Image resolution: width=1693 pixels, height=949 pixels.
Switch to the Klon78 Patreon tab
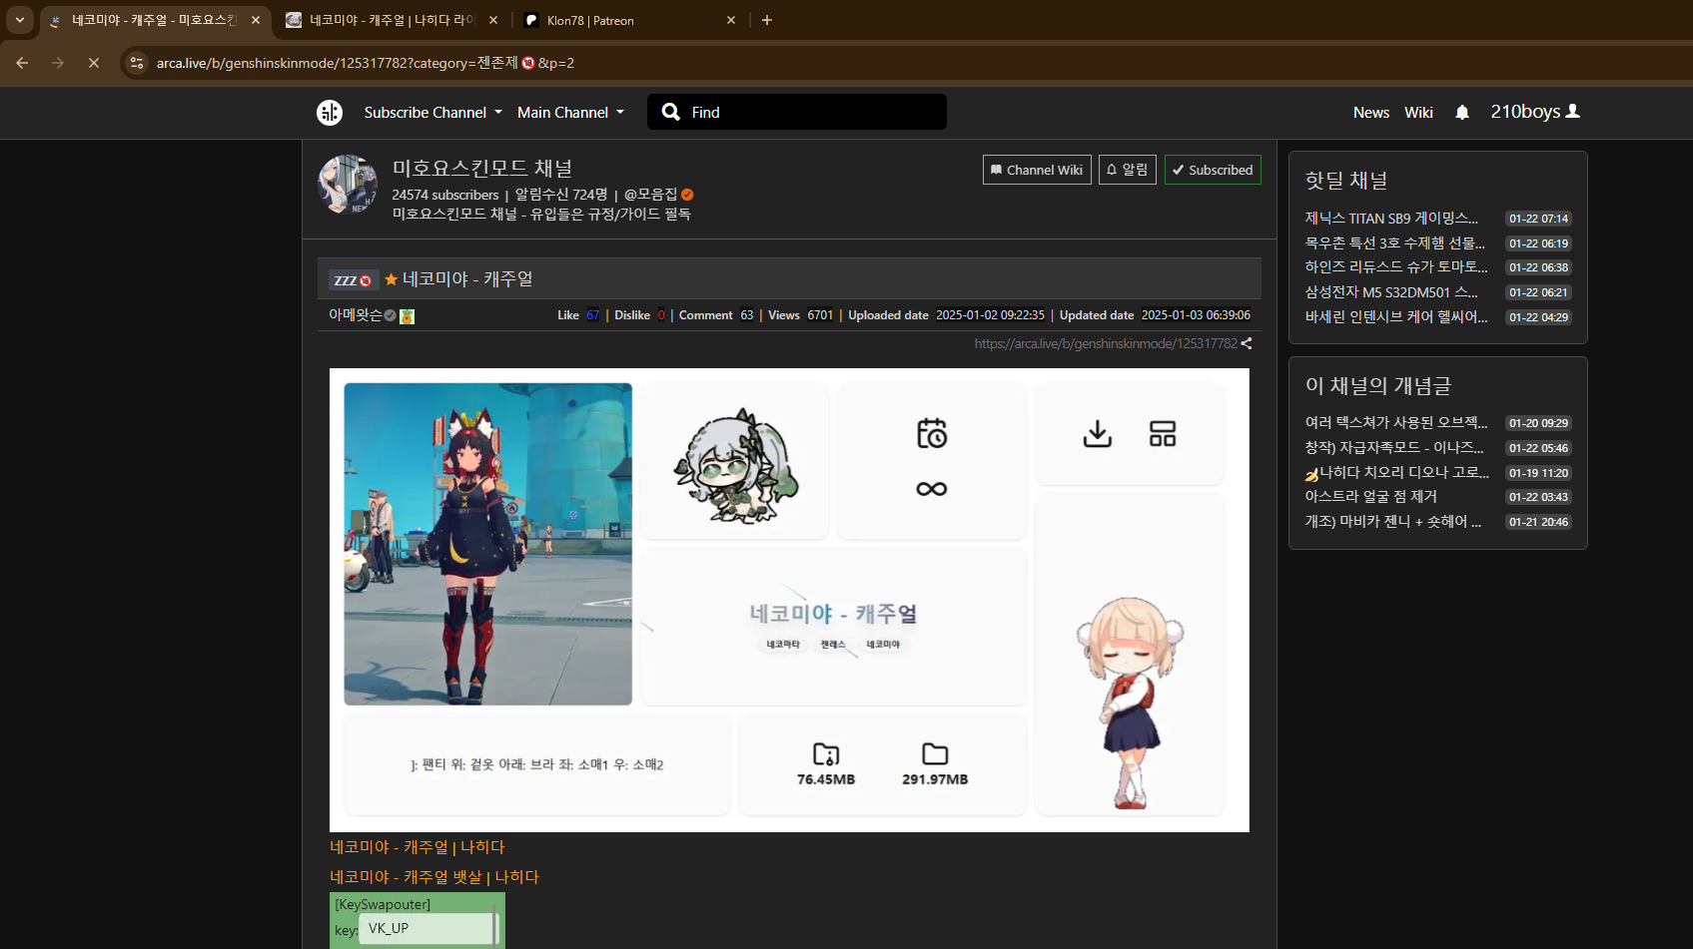click(x=629, y=20)
